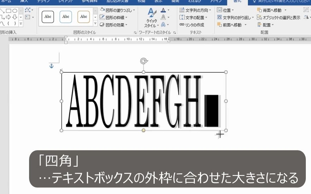Choose the down arrow block shape
Image resolution: width=311 pixels, height=194 pixels.
[15, 17]
